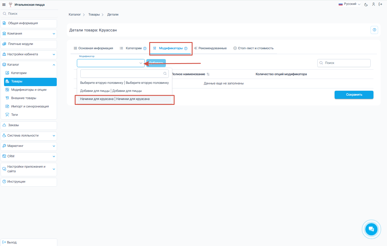Switch to the Категории tab
This screenshot has height=246, width=387.
(x=133, y=48)
